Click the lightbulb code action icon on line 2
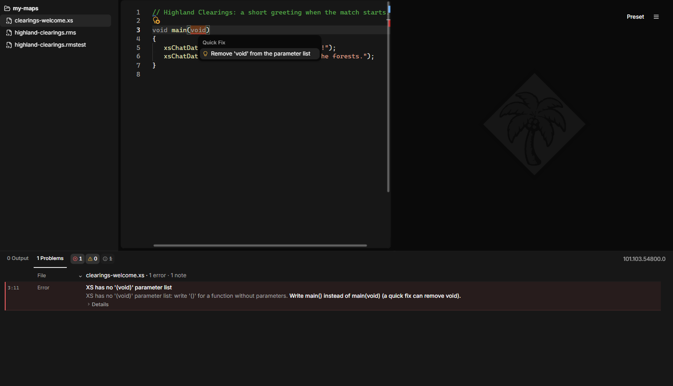Screen dimensions: 673x386 coord(157,21)
